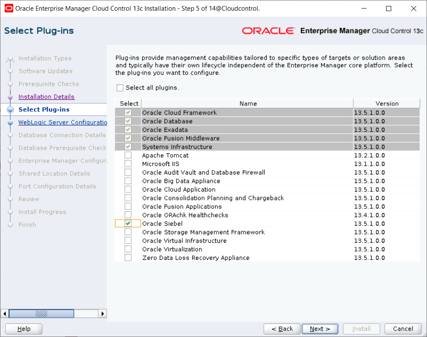Click the WebLogic Server Configuration step bullet
Screen dimensions: 427x337
tap(10, 122)
